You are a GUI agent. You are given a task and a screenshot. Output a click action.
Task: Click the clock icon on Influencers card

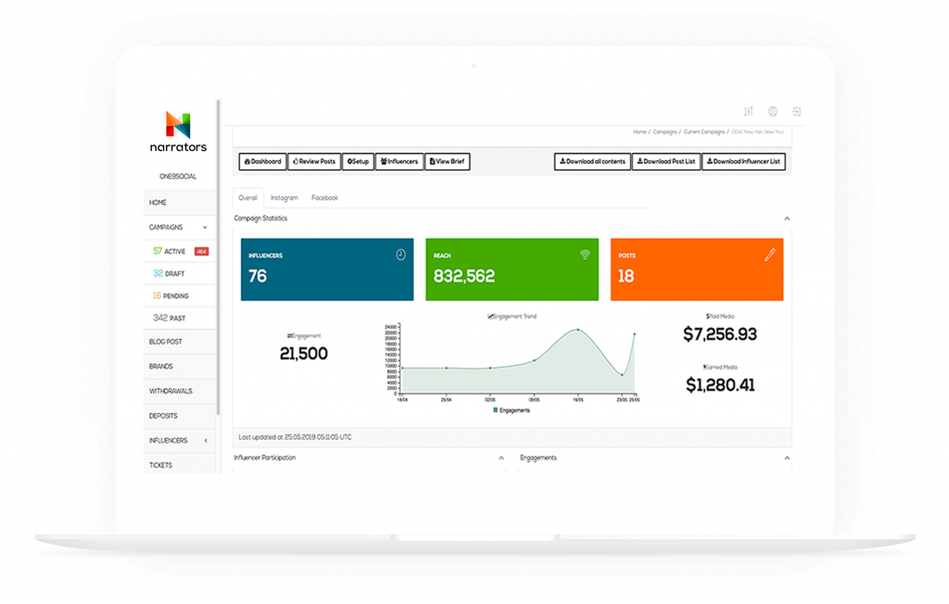[x=400, y=255]
